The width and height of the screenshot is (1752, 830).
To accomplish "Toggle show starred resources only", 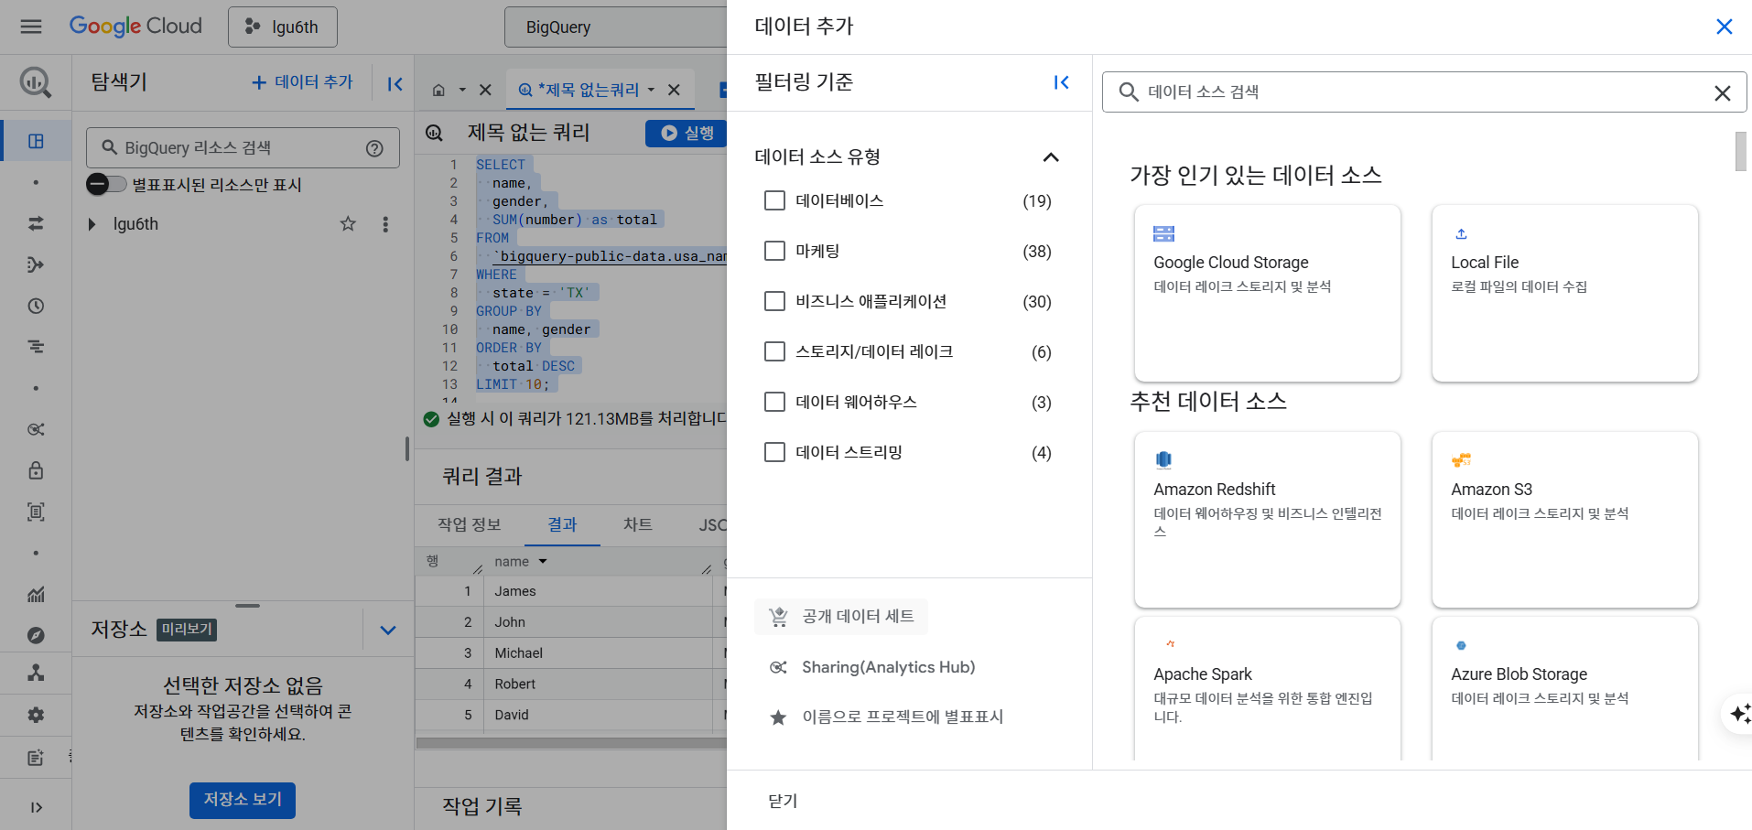I will [106, 184].
